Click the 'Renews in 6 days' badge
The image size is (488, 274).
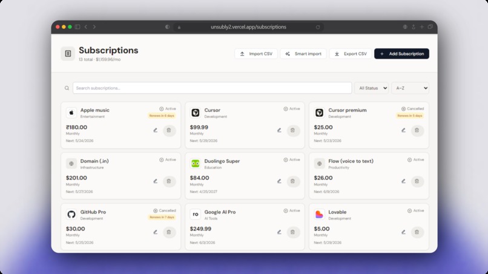162,116
